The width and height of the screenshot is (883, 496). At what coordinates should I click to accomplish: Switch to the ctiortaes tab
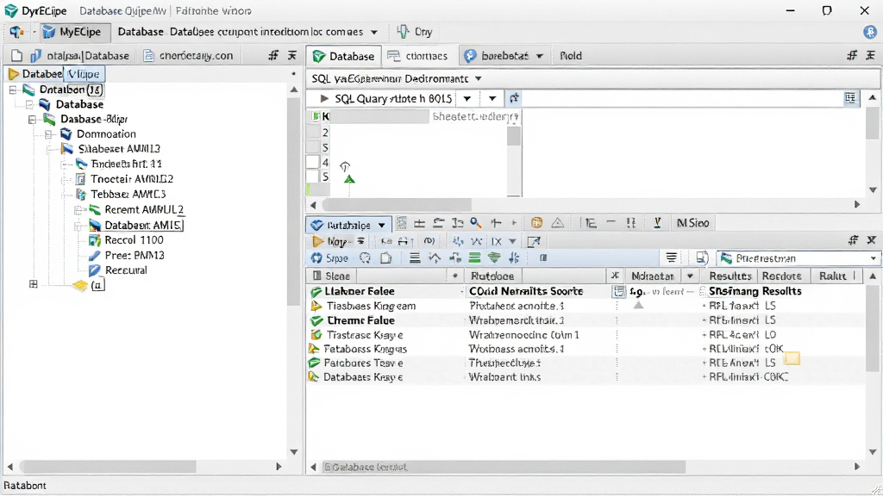click(x=418, y=56)
